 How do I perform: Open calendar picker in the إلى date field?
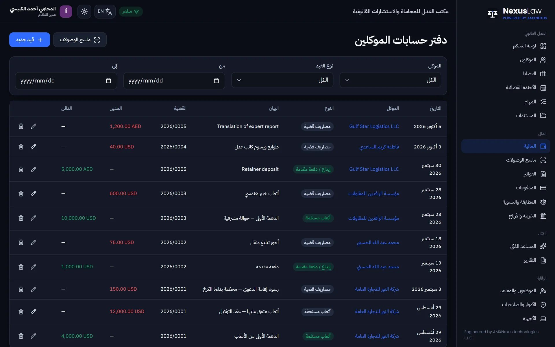[108, 81]
